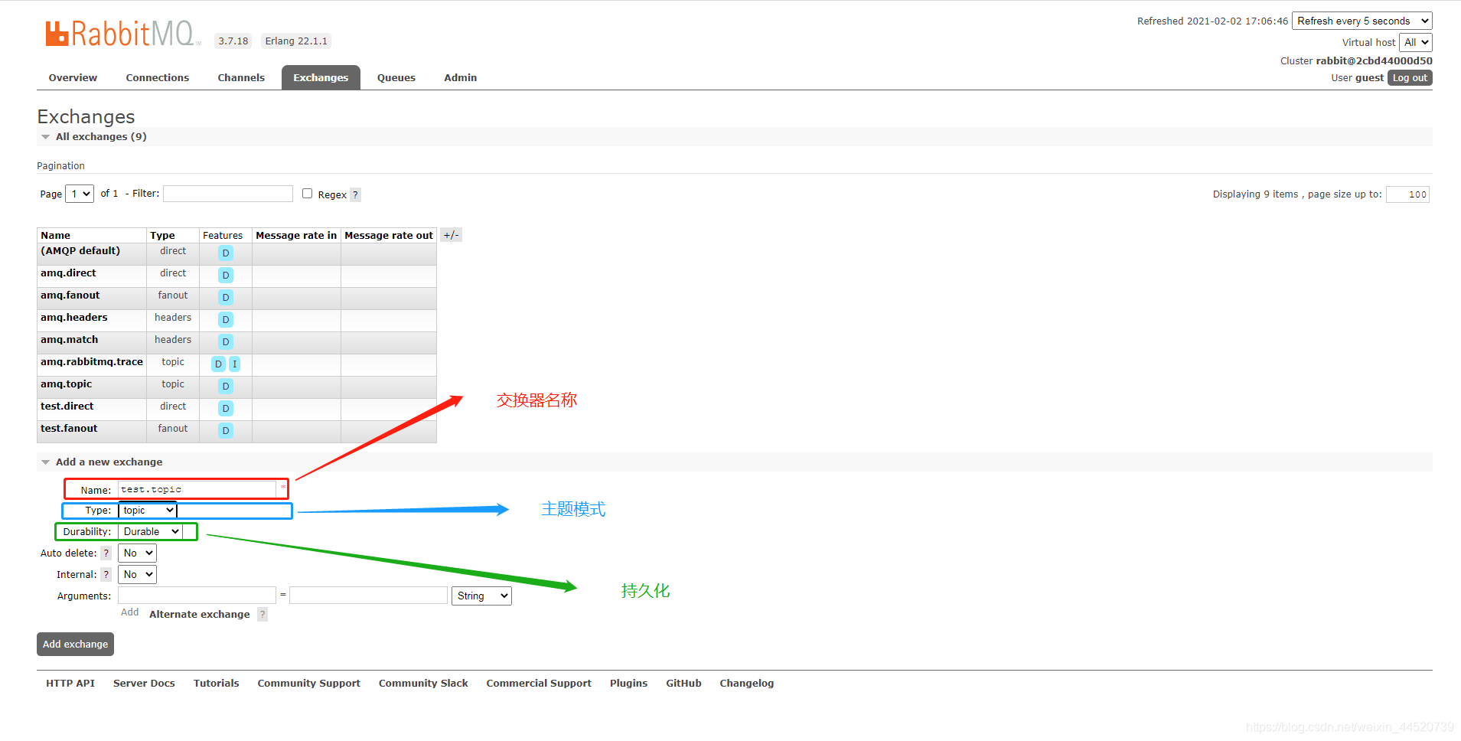Click the Plugins footer link
Image resolution: width=1461 pixels, height=741 pixels.
pyautogui.click(x=629, y=684)
